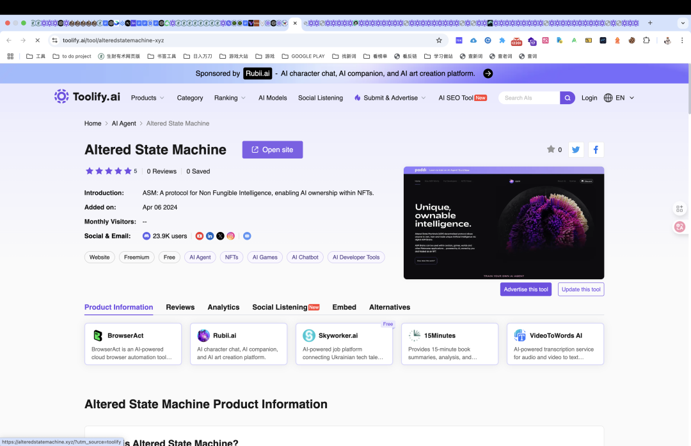Click the Login link
This screenshot has height=446, width=691.
[589, 98]
